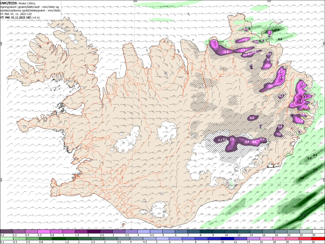
Task: Click the 1.9 snowfall value on the map
Action: click(282, 78)
